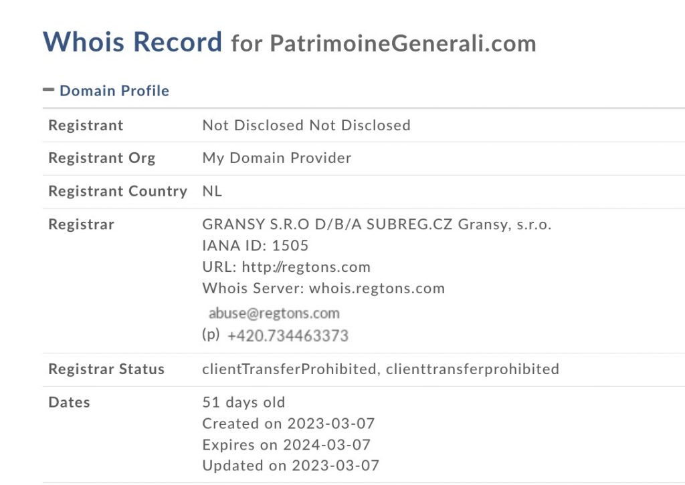
Task: Click Not Disclosed registrant value
Action: (x=306, y=125)
